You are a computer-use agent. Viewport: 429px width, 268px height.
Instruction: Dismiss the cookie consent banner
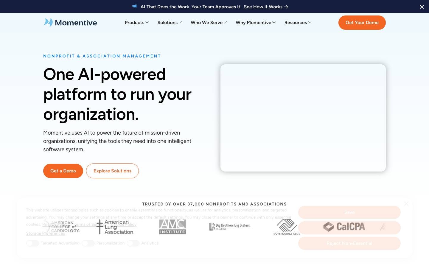click(x=406, y=204)
